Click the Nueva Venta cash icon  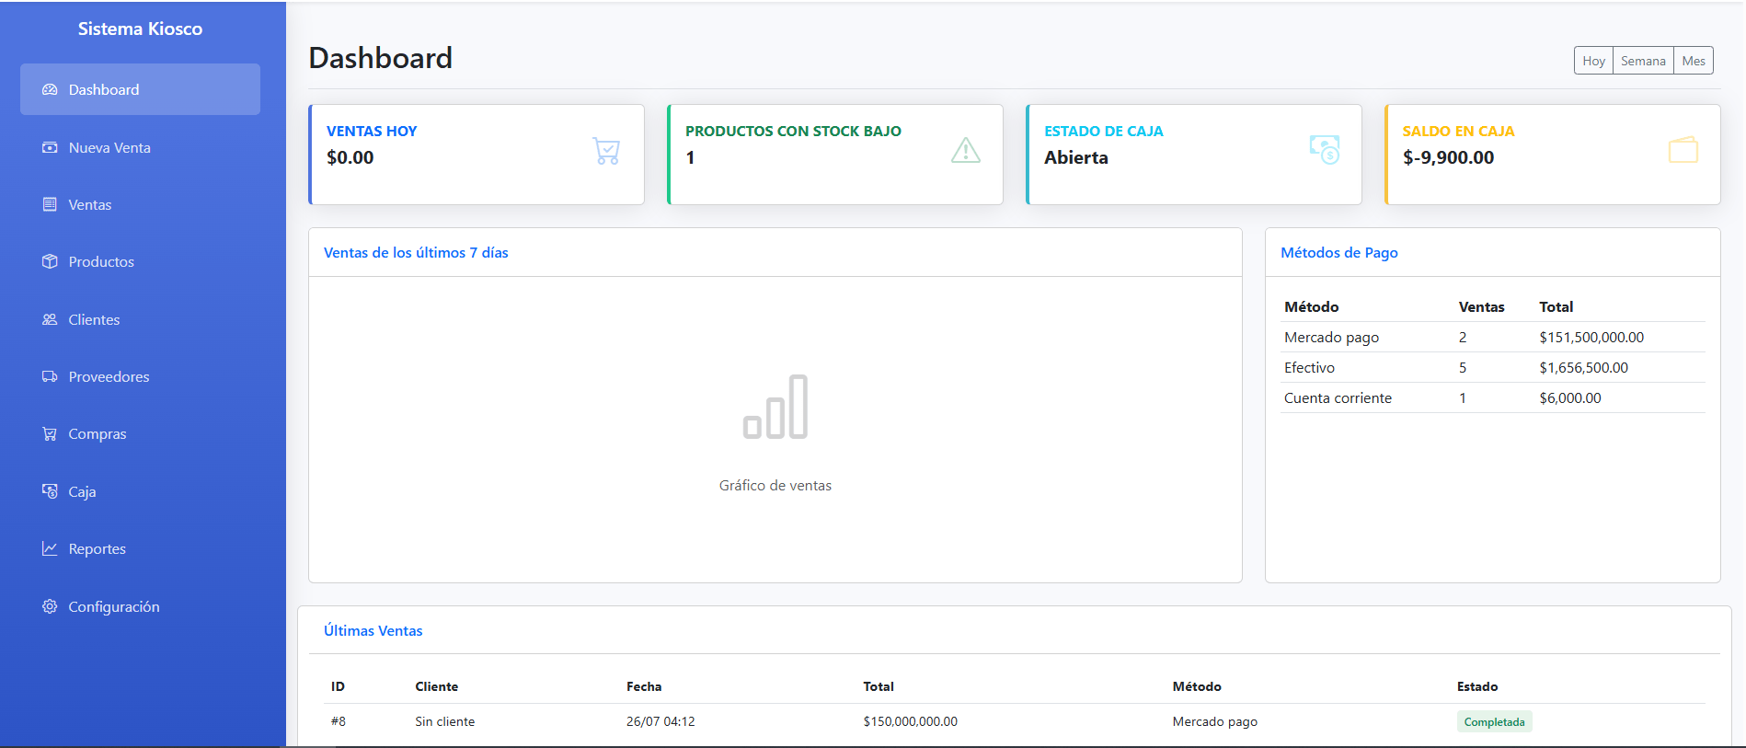coord(50,147)
